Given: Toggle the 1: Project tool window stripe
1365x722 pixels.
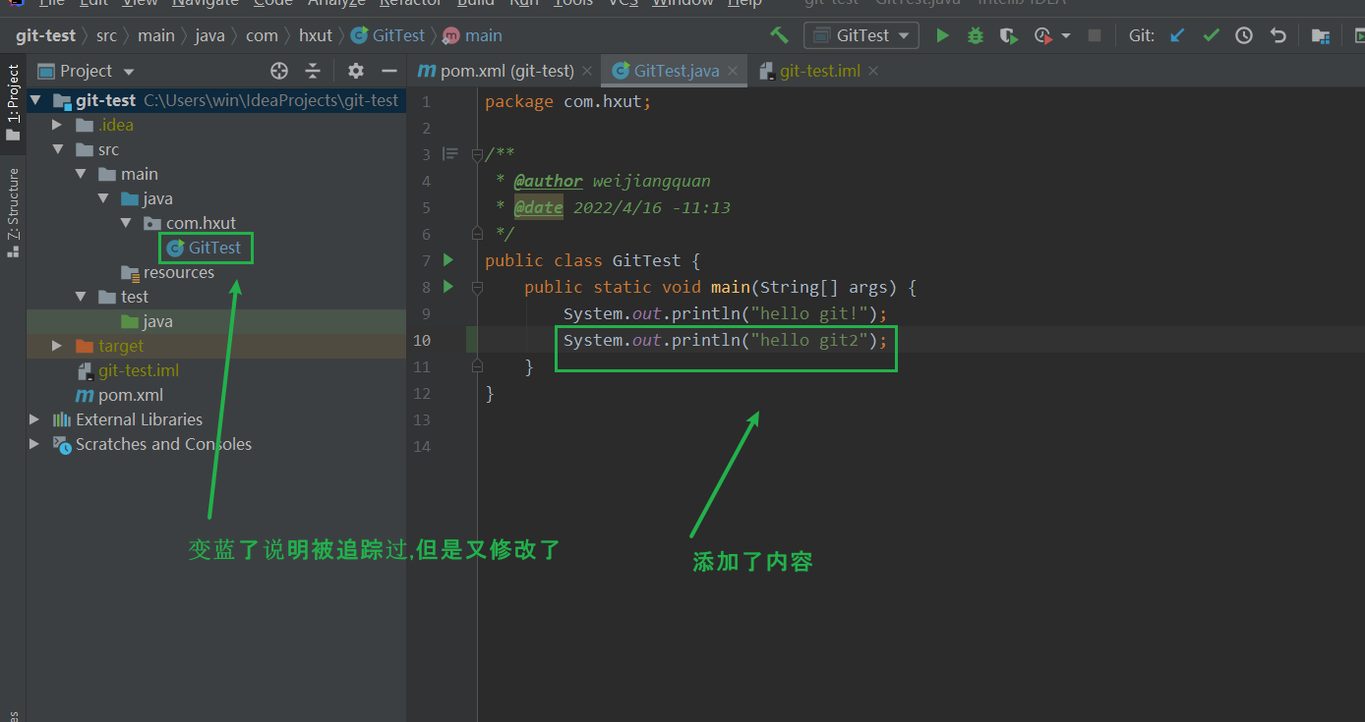Looking at the screenshot, I should point(13,102).
